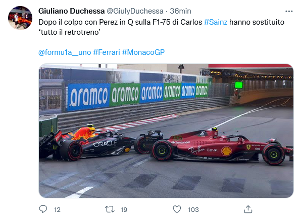
Task: Open the share tweet icon
Action: [248, 209]
